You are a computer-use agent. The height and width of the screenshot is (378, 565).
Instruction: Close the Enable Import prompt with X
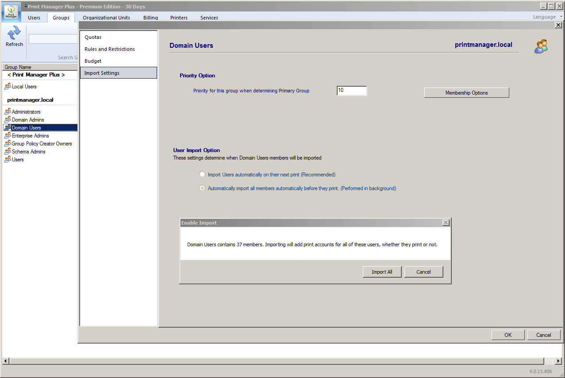click(x=446, y=223)
